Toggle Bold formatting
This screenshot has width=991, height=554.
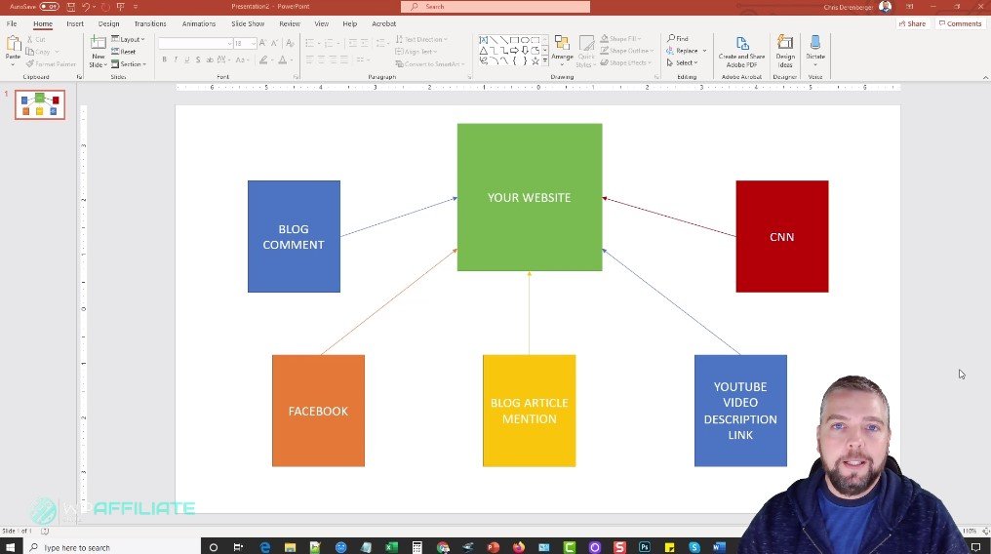[x=164, y=59]
